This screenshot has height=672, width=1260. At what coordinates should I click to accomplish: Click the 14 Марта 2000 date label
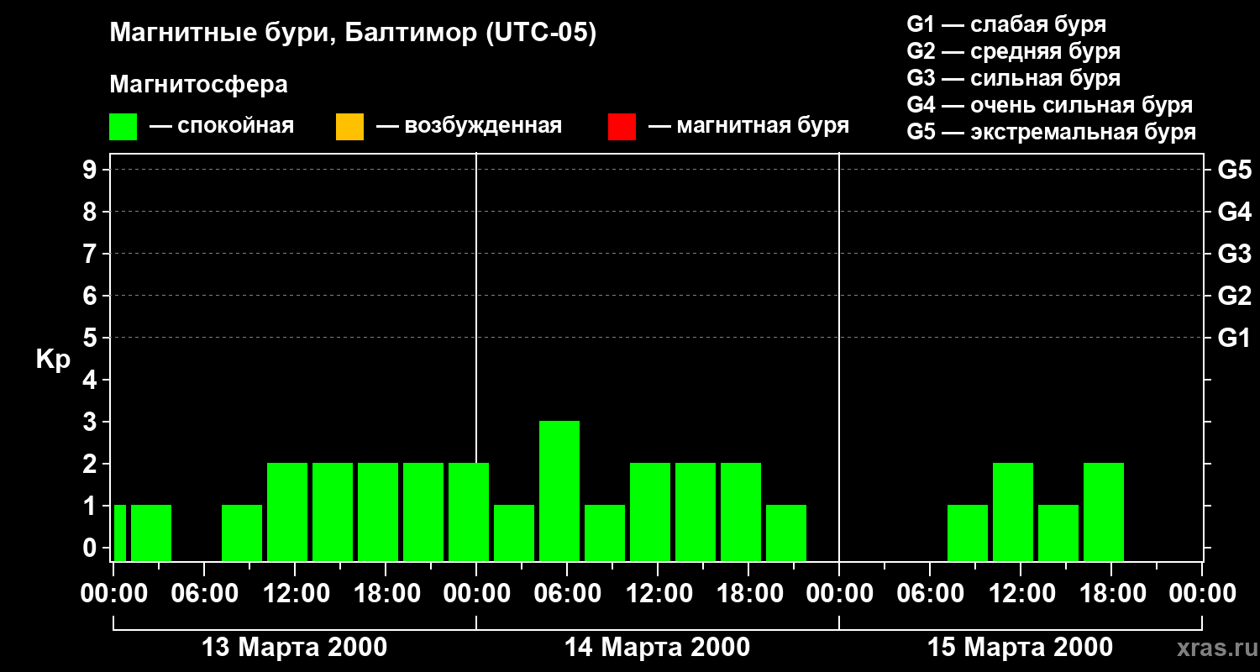point(657,648)
